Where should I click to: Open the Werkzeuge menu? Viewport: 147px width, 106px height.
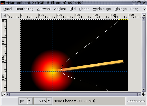[x=102, y=9]
